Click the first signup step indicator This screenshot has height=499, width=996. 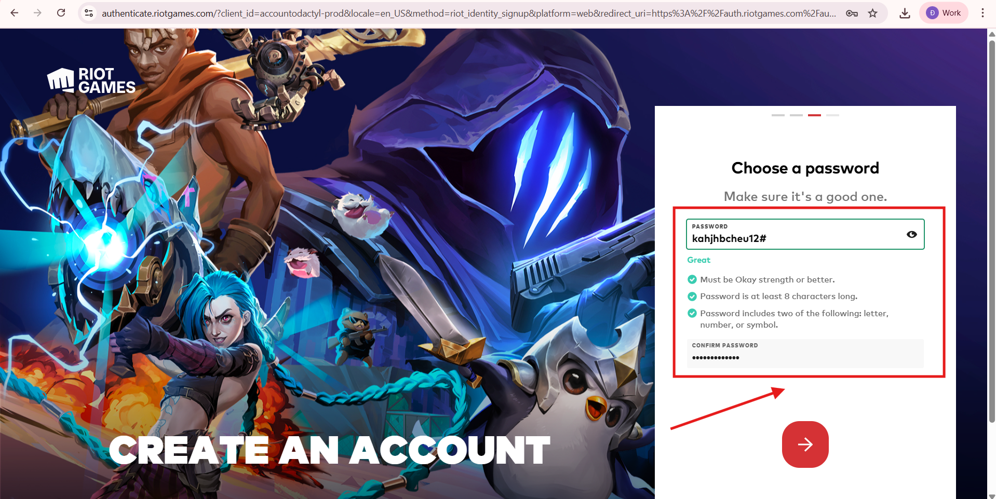tap(778, 115)
